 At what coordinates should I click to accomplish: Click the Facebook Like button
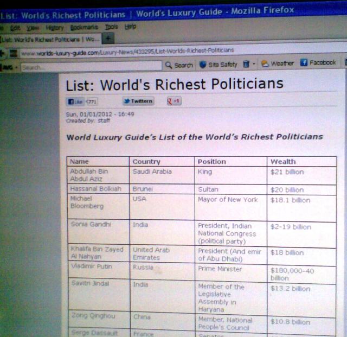pyautogui.click(x=76, y=101)
